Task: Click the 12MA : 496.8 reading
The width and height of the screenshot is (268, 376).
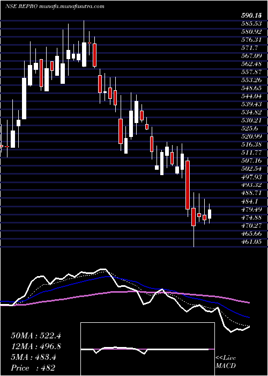Action: tap(36, 346)
